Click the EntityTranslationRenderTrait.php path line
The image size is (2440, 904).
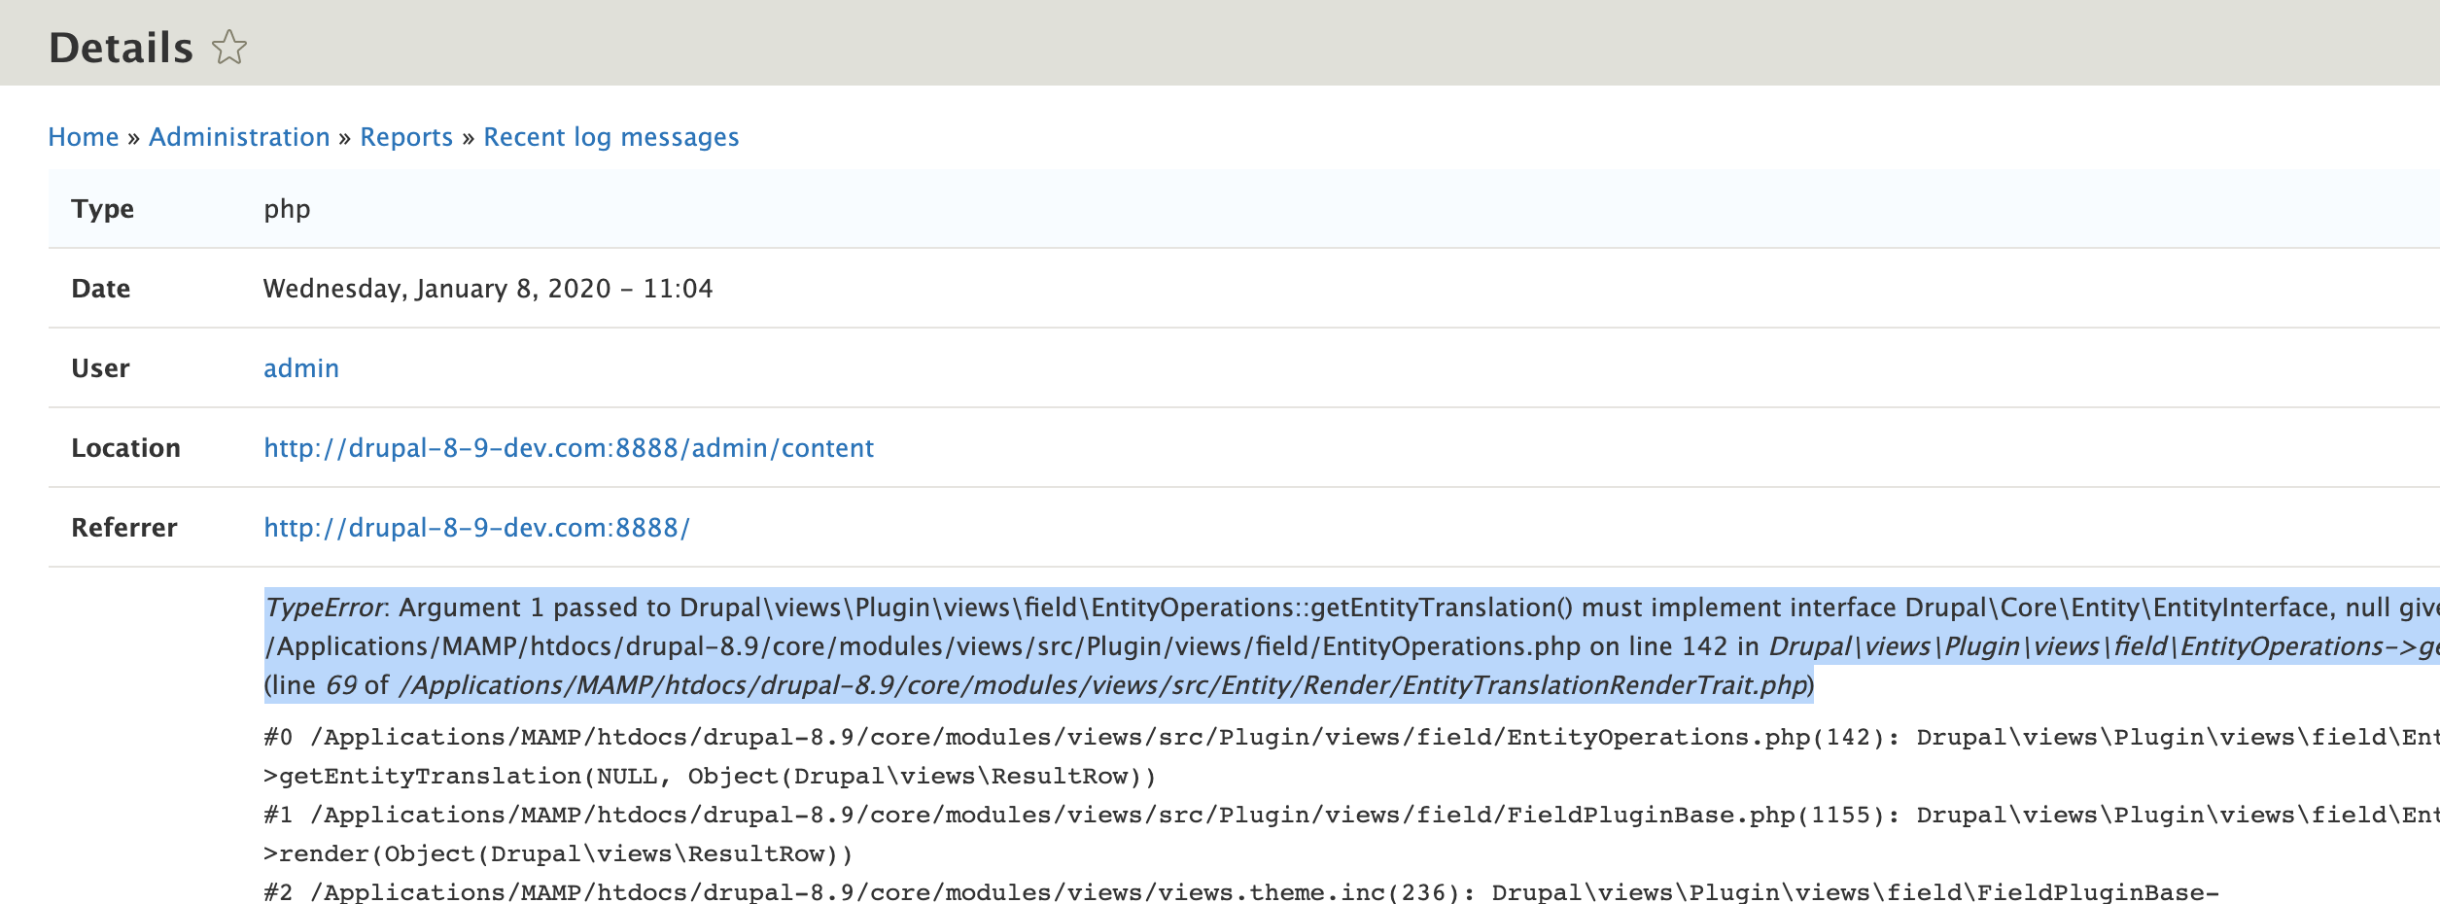pyautogui.click(x=1039, y=685)
